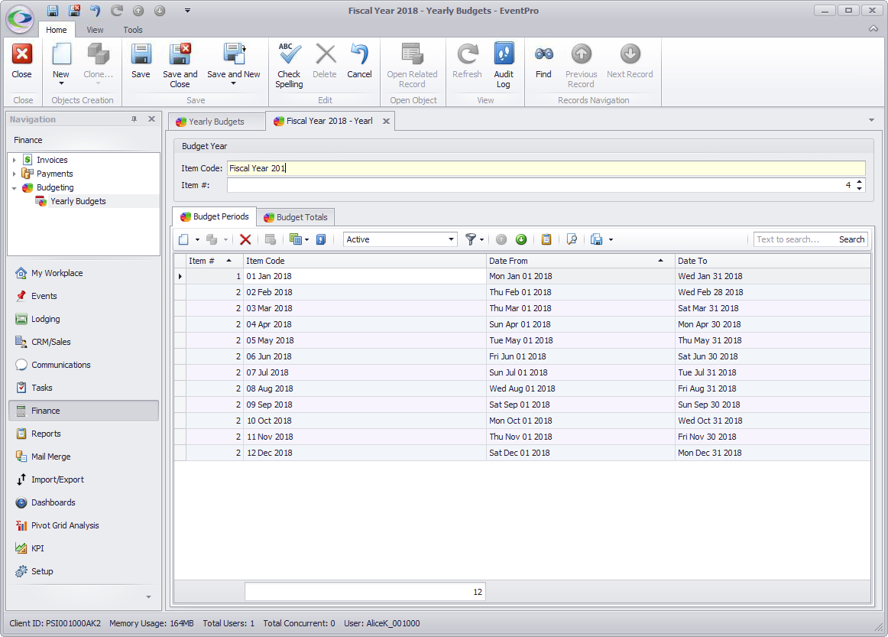Open the document tabs list dropdown
This screenshot has width=888, height=637.
point(871,120)
